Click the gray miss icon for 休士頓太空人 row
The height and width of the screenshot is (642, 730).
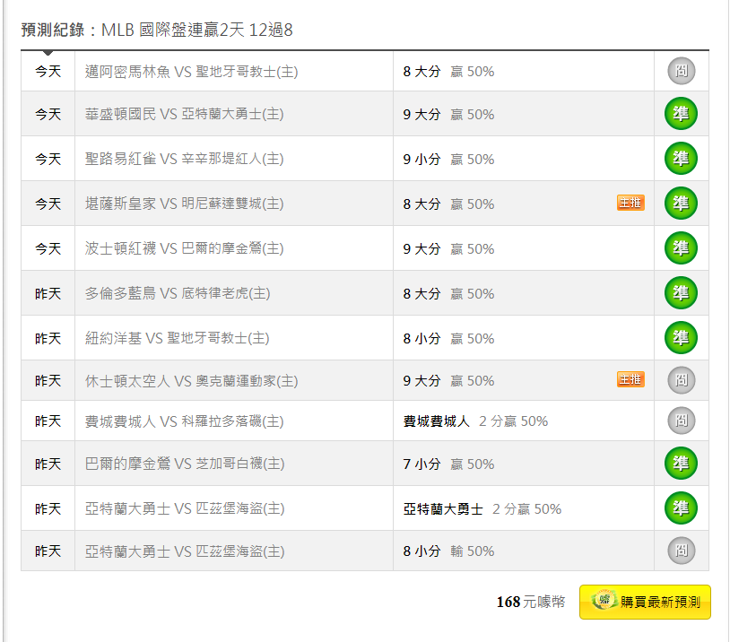pyautogui.click(x=681, y=380)
